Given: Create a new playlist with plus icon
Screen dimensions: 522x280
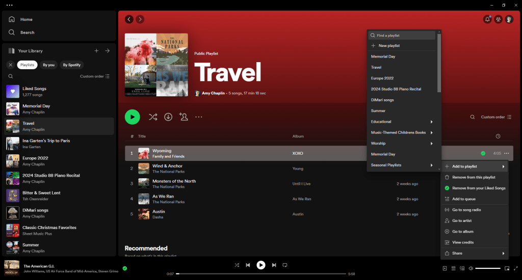Looking at the screenshot, I should pos(96,50).
